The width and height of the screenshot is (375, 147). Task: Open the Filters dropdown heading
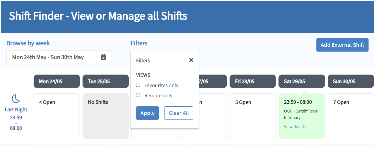coord(139,43)
